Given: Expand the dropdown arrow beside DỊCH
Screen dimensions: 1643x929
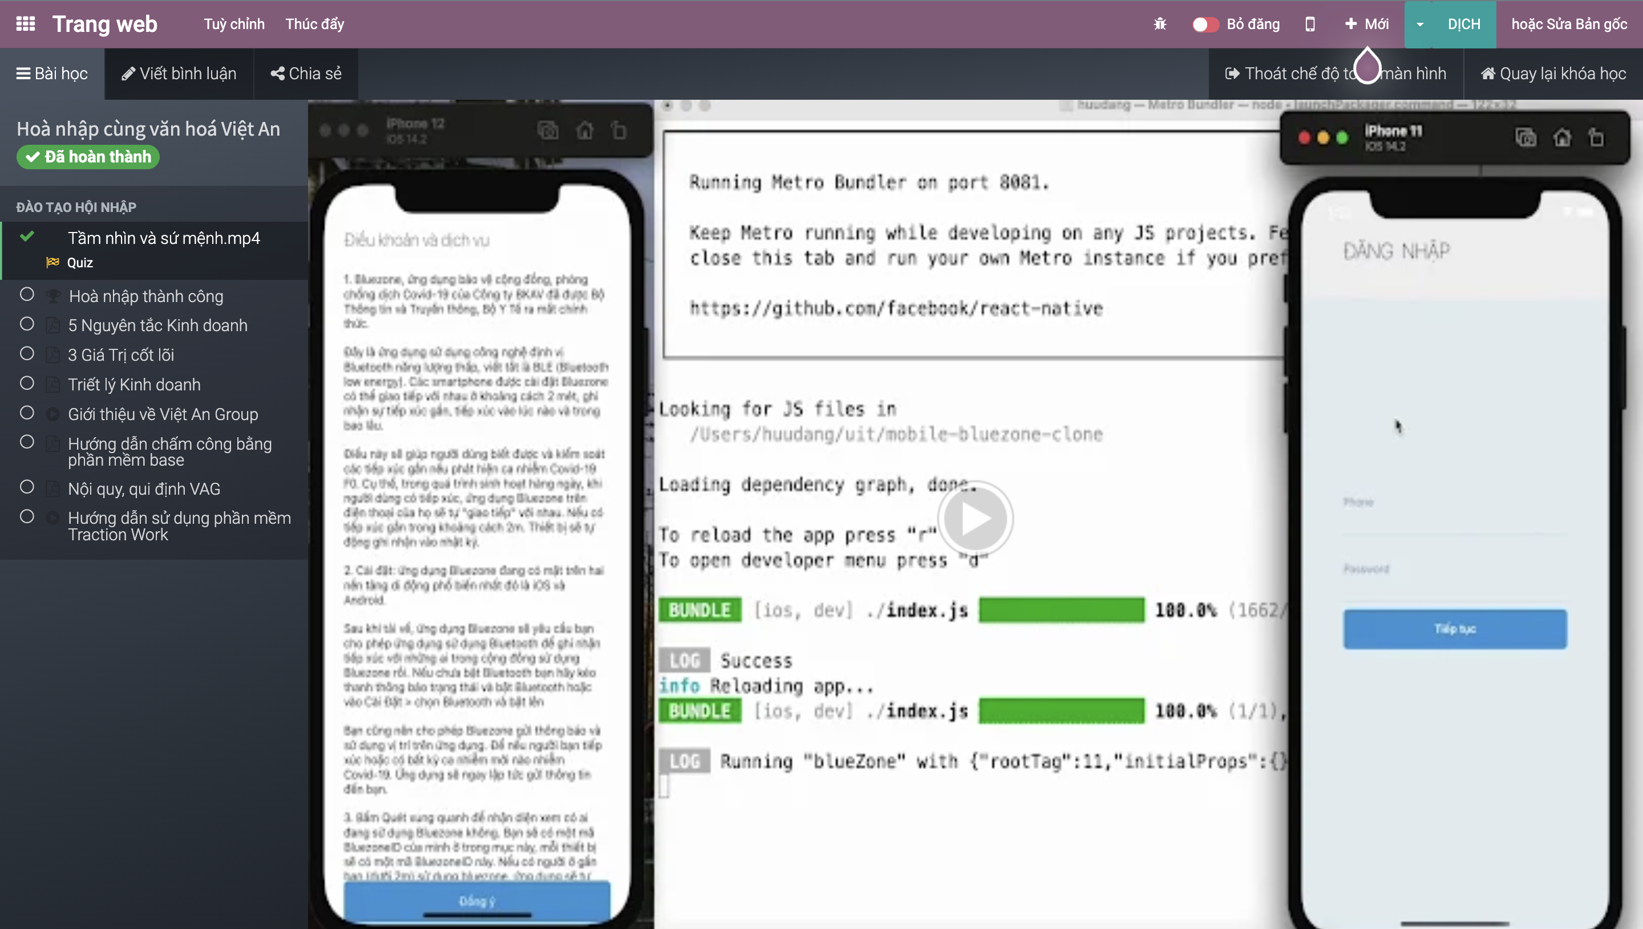Looking at the screenshot, I should point(1419,25).
